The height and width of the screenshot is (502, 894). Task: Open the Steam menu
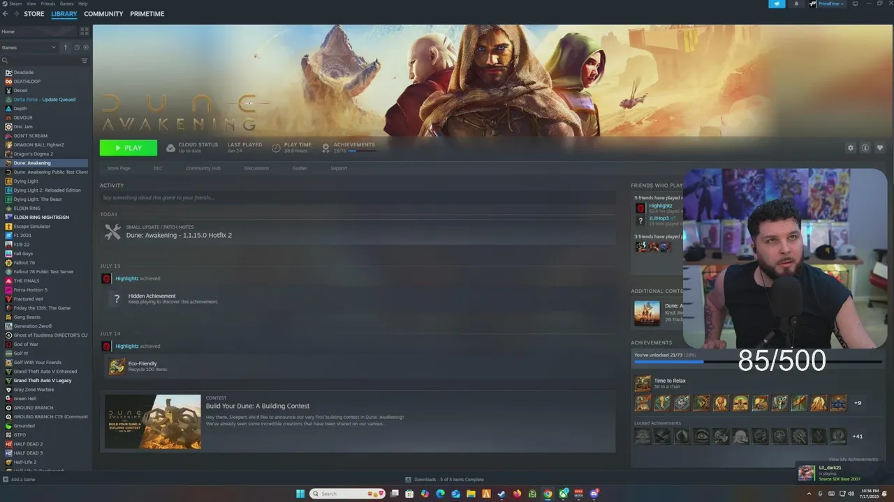15,3
